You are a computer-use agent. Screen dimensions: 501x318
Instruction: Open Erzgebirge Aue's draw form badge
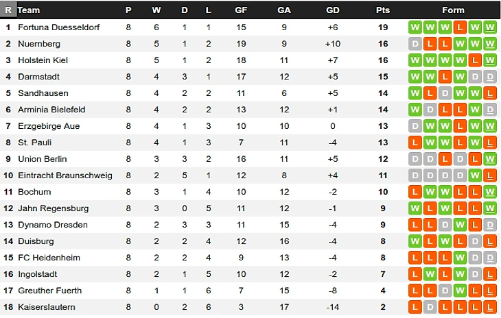[x=415, y=126]
